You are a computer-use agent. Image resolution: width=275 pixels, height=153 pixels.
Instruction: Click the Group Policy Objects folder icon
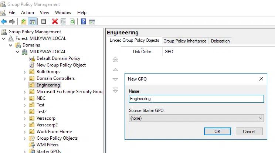(32, 138)
